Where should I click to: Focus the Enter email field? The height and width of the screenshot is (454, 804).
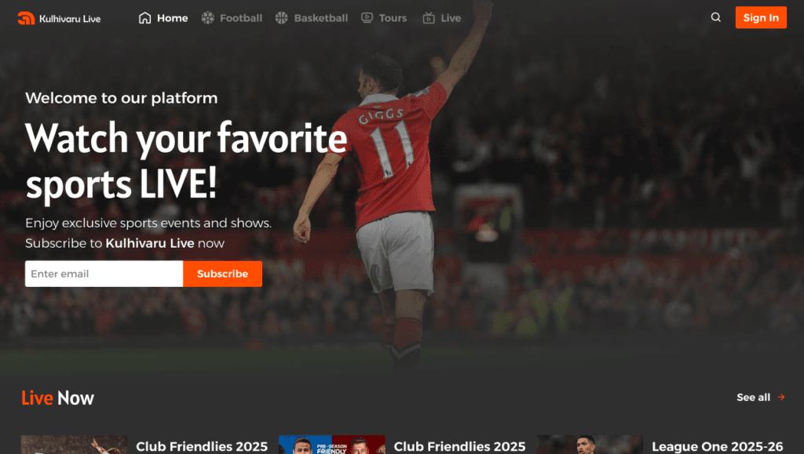(x=104, y=274)
